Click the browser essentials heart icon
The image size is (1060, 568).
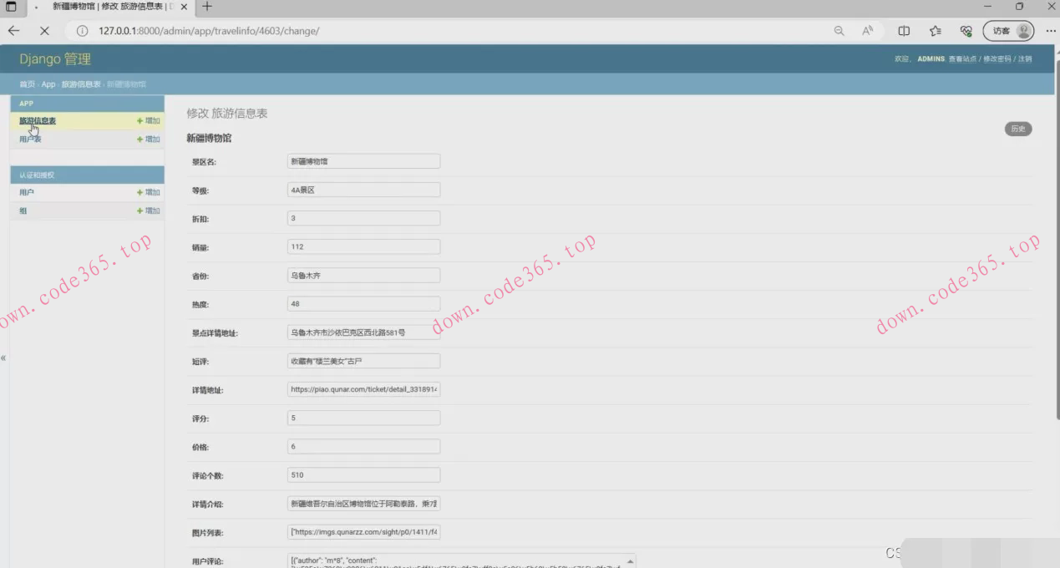coord(966,31)
